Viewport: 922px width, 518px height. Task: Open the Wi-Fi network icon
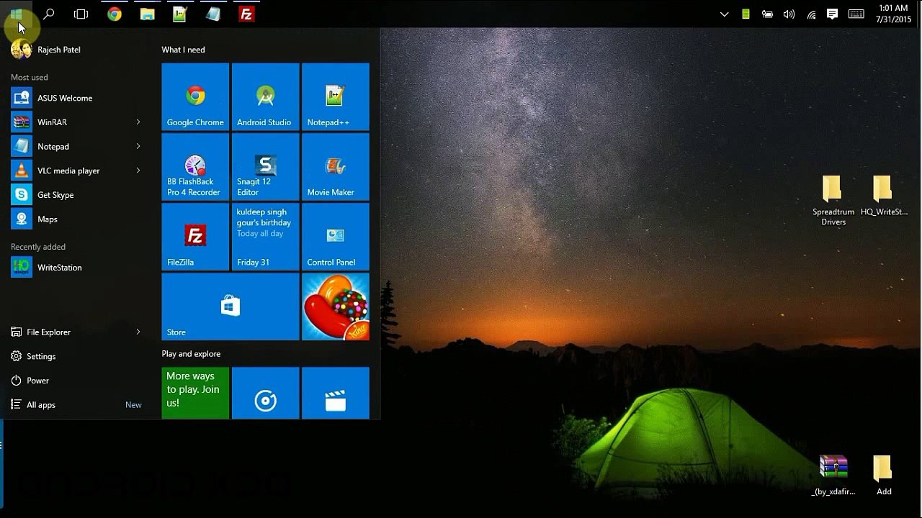click(811, 14)
